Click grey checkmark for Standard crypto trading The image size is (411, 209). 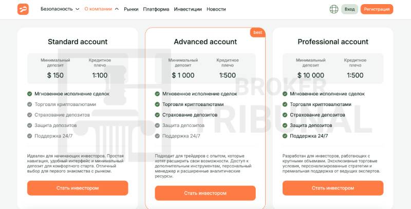[30, 104]
